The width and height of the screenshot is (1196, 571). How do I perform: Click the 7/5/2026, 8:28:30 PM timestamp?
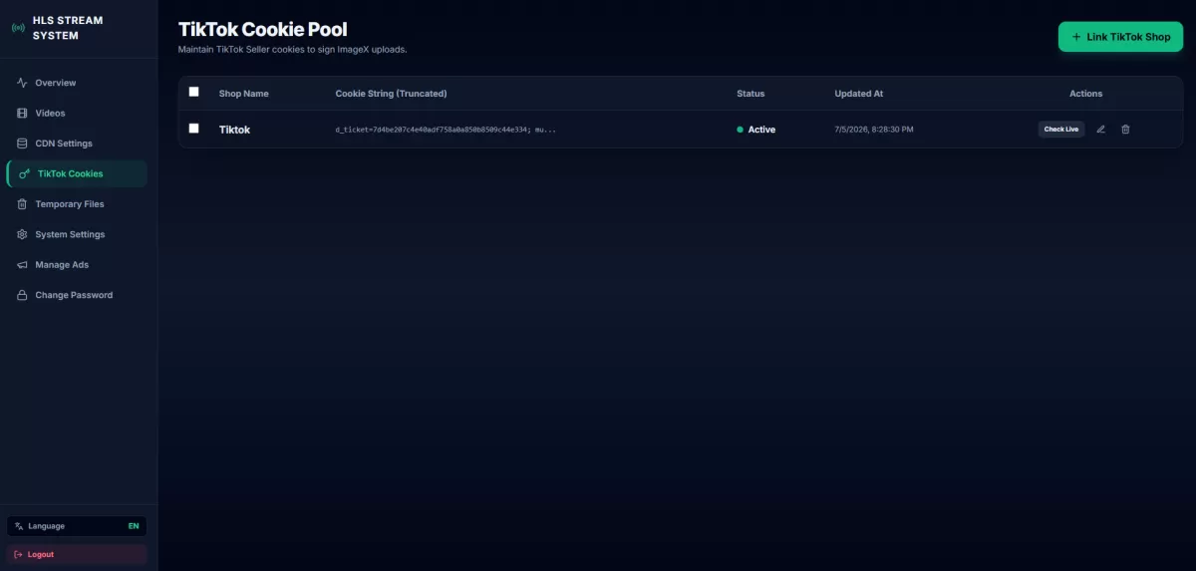tap(874, 130)
